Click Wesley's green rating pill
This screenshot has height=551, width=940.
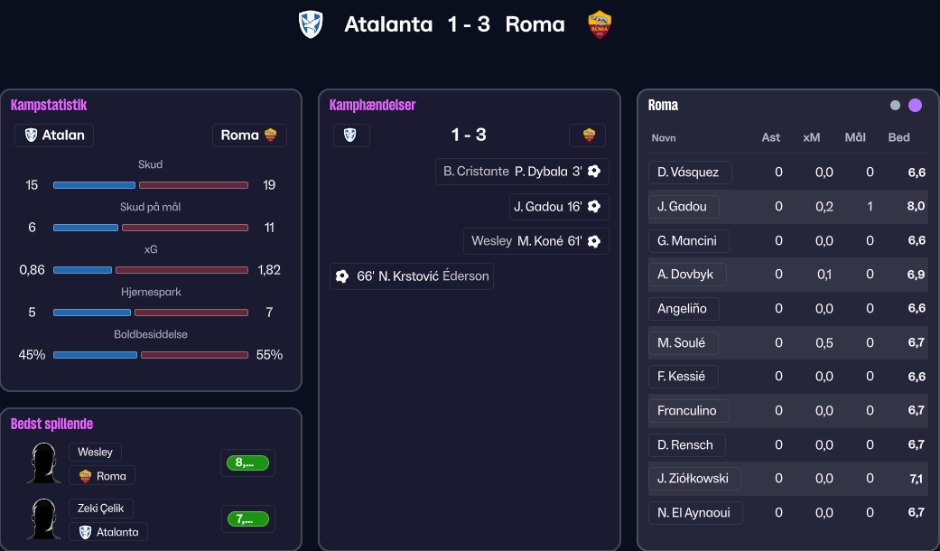pos(247,463)
